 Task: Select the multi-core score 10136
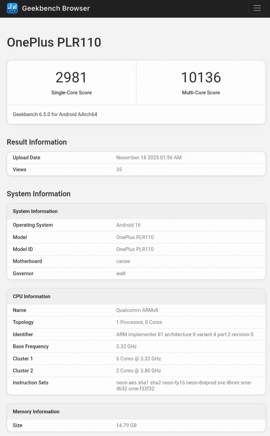[201, 78]
